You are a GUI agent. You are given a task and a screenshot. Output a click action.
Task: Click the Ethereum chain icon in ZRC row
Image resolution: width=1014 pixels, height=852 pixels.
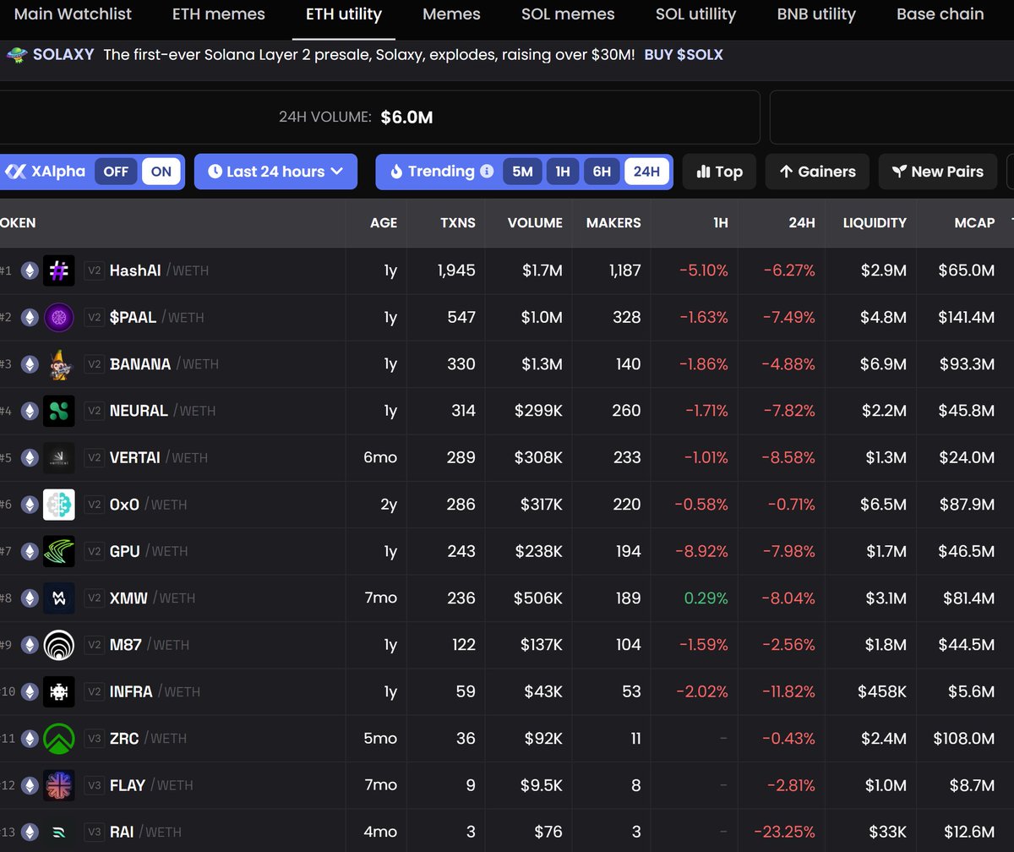30,738
